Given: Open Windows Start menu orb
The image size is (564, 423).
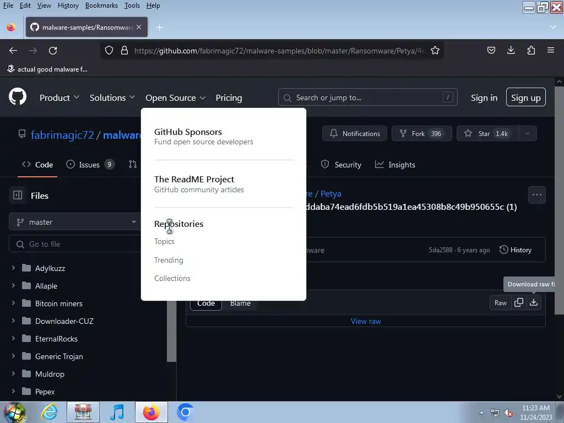Looking at the screenshot, I should click(x=14, y=412).
